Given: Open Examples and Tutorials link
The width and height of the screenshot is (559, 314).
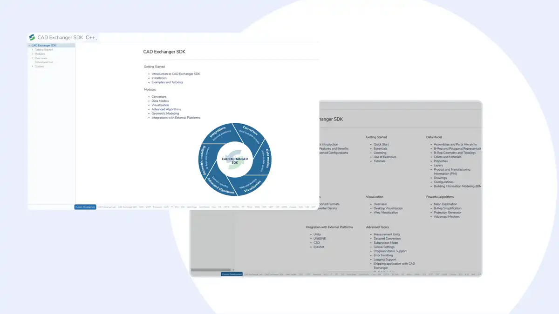Looking at the screenshot, I should pyautogui.click(x=167, y=82).
